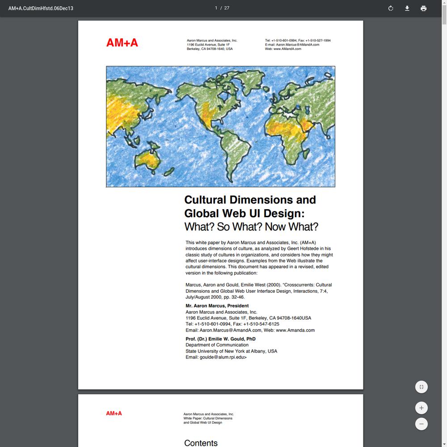The width and height of the screenshot is (447, 447).
Task: Click 'Prof. (Dr.) Emilie W. Gould, PhD'
Action: (220, 339)
